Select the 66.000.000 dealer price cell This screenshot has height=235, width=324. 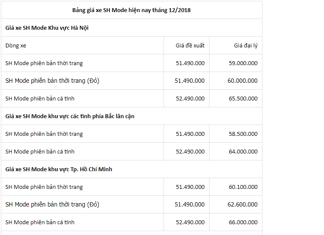(x=243, y=222)
